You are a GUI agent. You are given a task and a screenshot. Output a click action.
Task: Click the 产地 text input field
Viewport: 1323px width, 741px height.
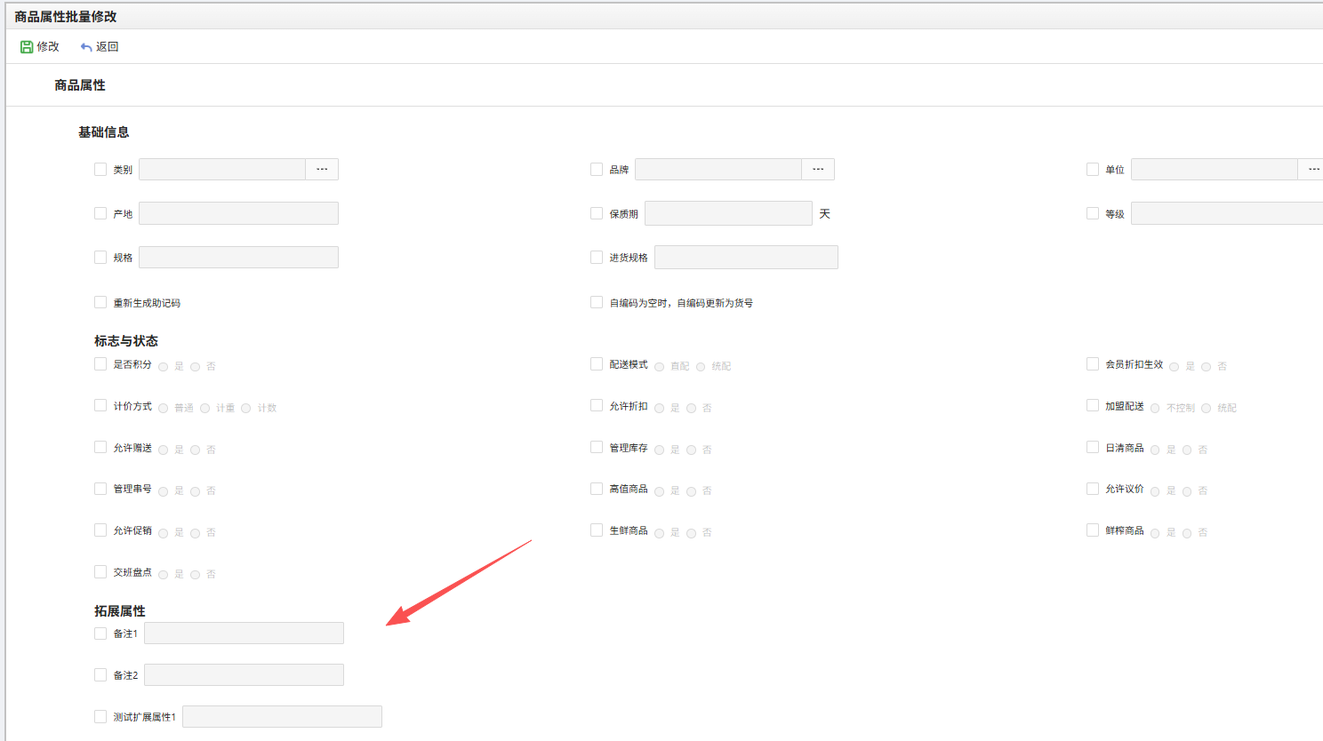coord(238,213)
